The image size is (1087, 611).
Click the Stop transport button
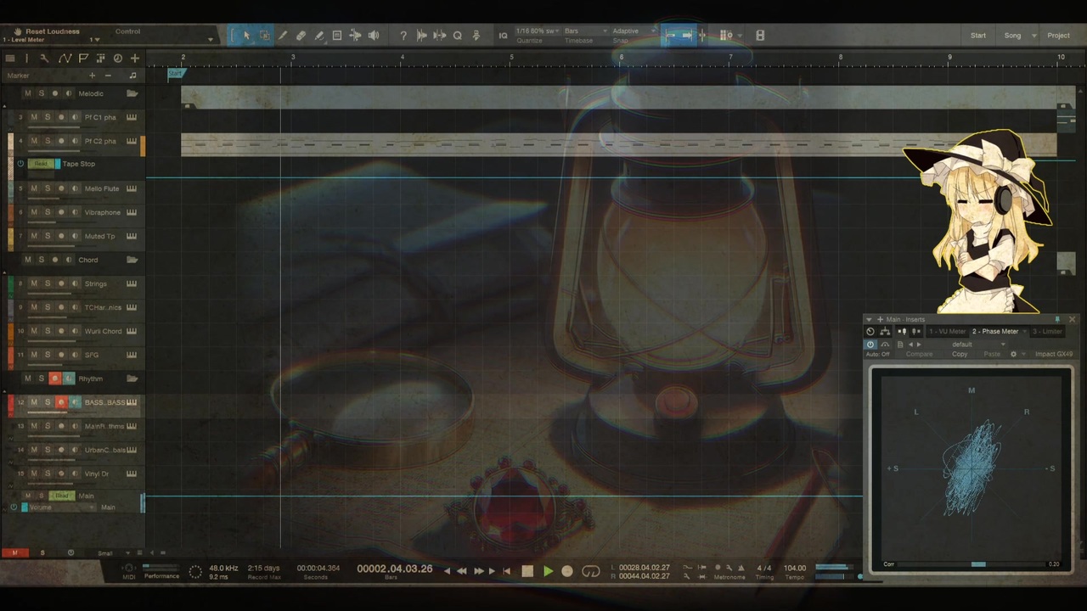coord(527,571)
